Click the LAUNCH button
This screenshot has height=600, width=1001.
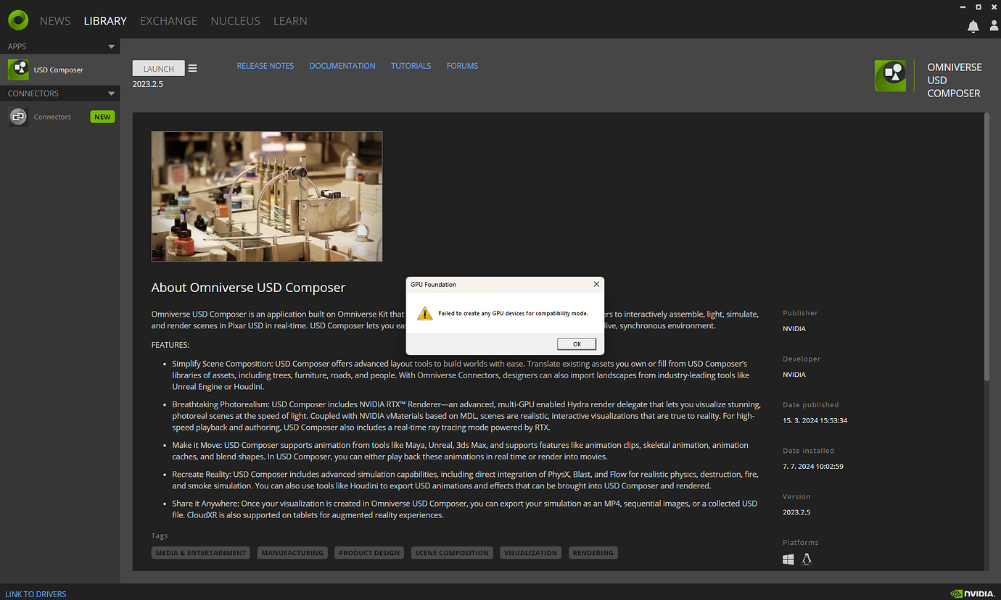(158, 67)
